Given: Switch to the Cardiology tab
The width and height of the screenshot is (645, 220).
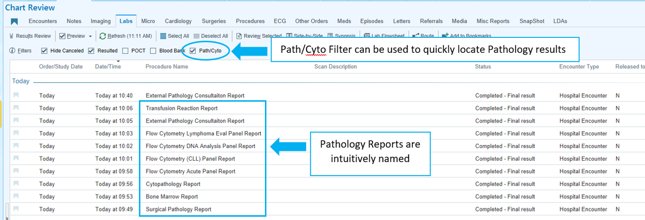Looking at the screenshot, I should tap(178, 21).
